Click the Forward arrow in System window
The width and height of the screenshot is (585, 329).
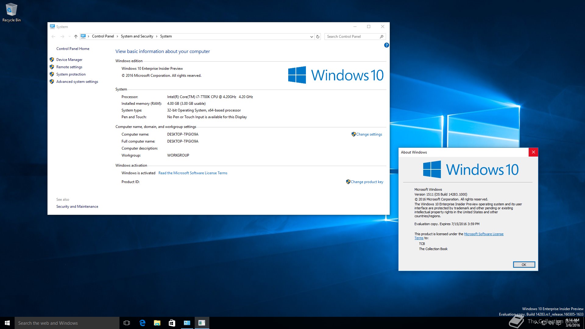click(62, 37)
